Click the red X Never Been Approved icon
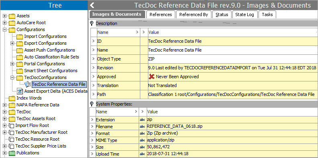This screenshot has width=318, height=158. pos(152,77)
